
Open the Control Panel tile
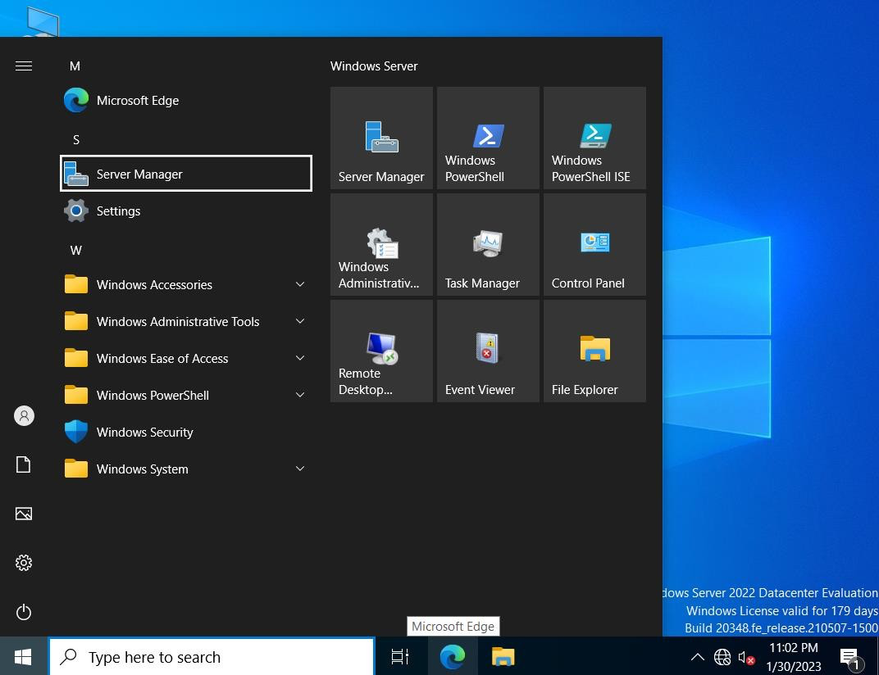[594, 244]
